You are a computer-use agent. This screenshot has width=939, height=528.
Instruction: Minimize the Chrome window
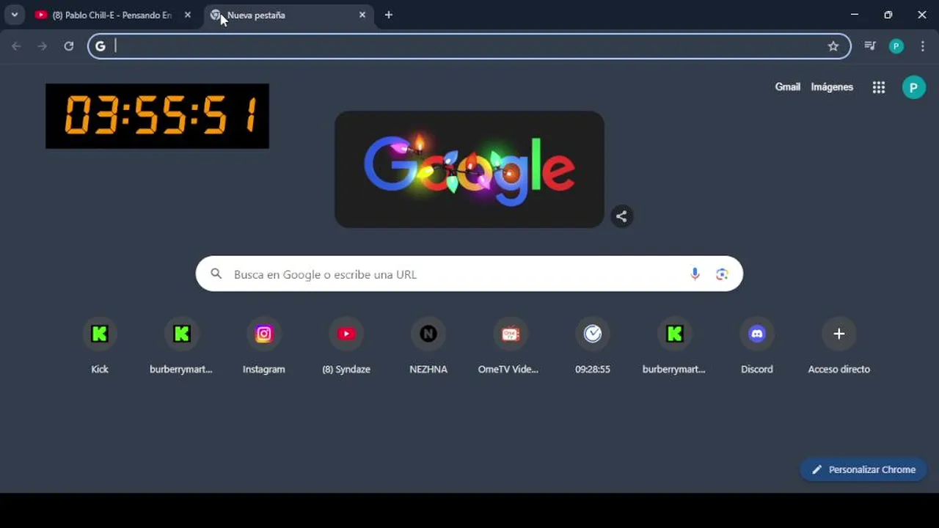click(x=855, y=15)
